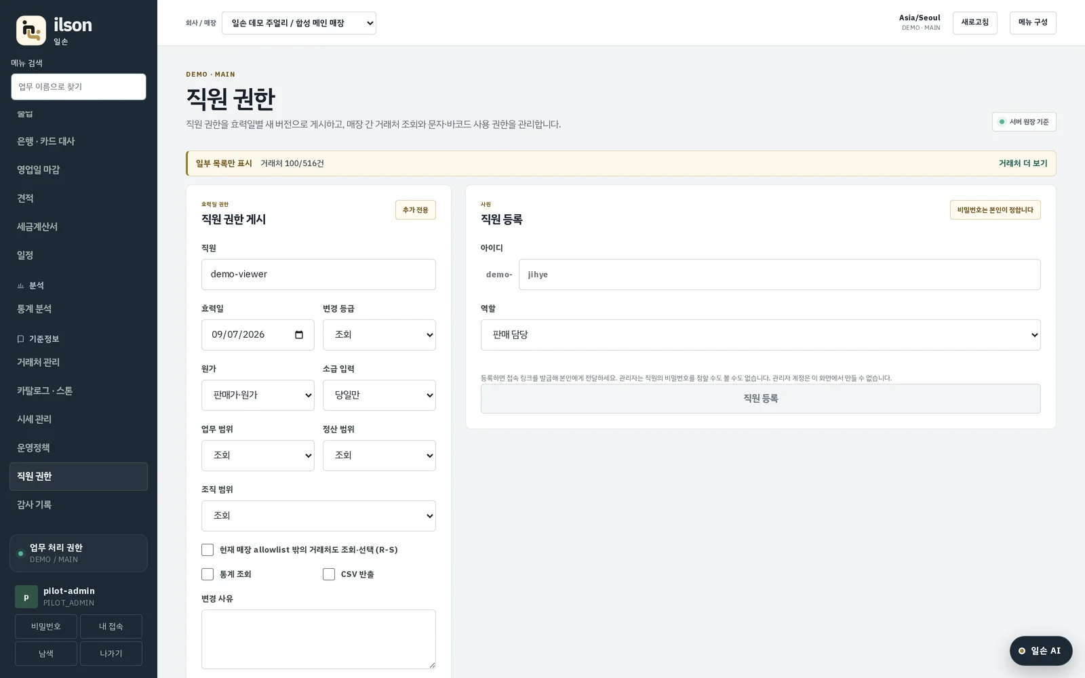
Task: Log out with the 나가기 button
Action: click(111, 654)
